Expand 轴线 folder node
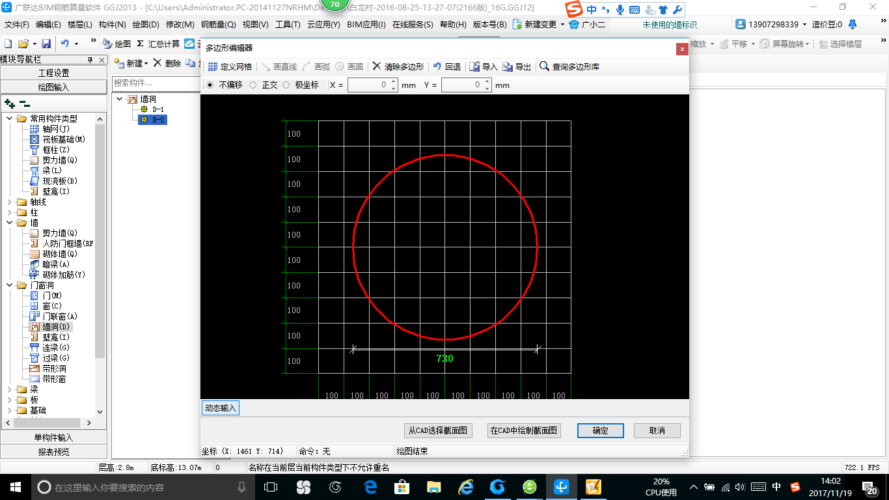Screen dimensions: 889x500 pos(10,202)
